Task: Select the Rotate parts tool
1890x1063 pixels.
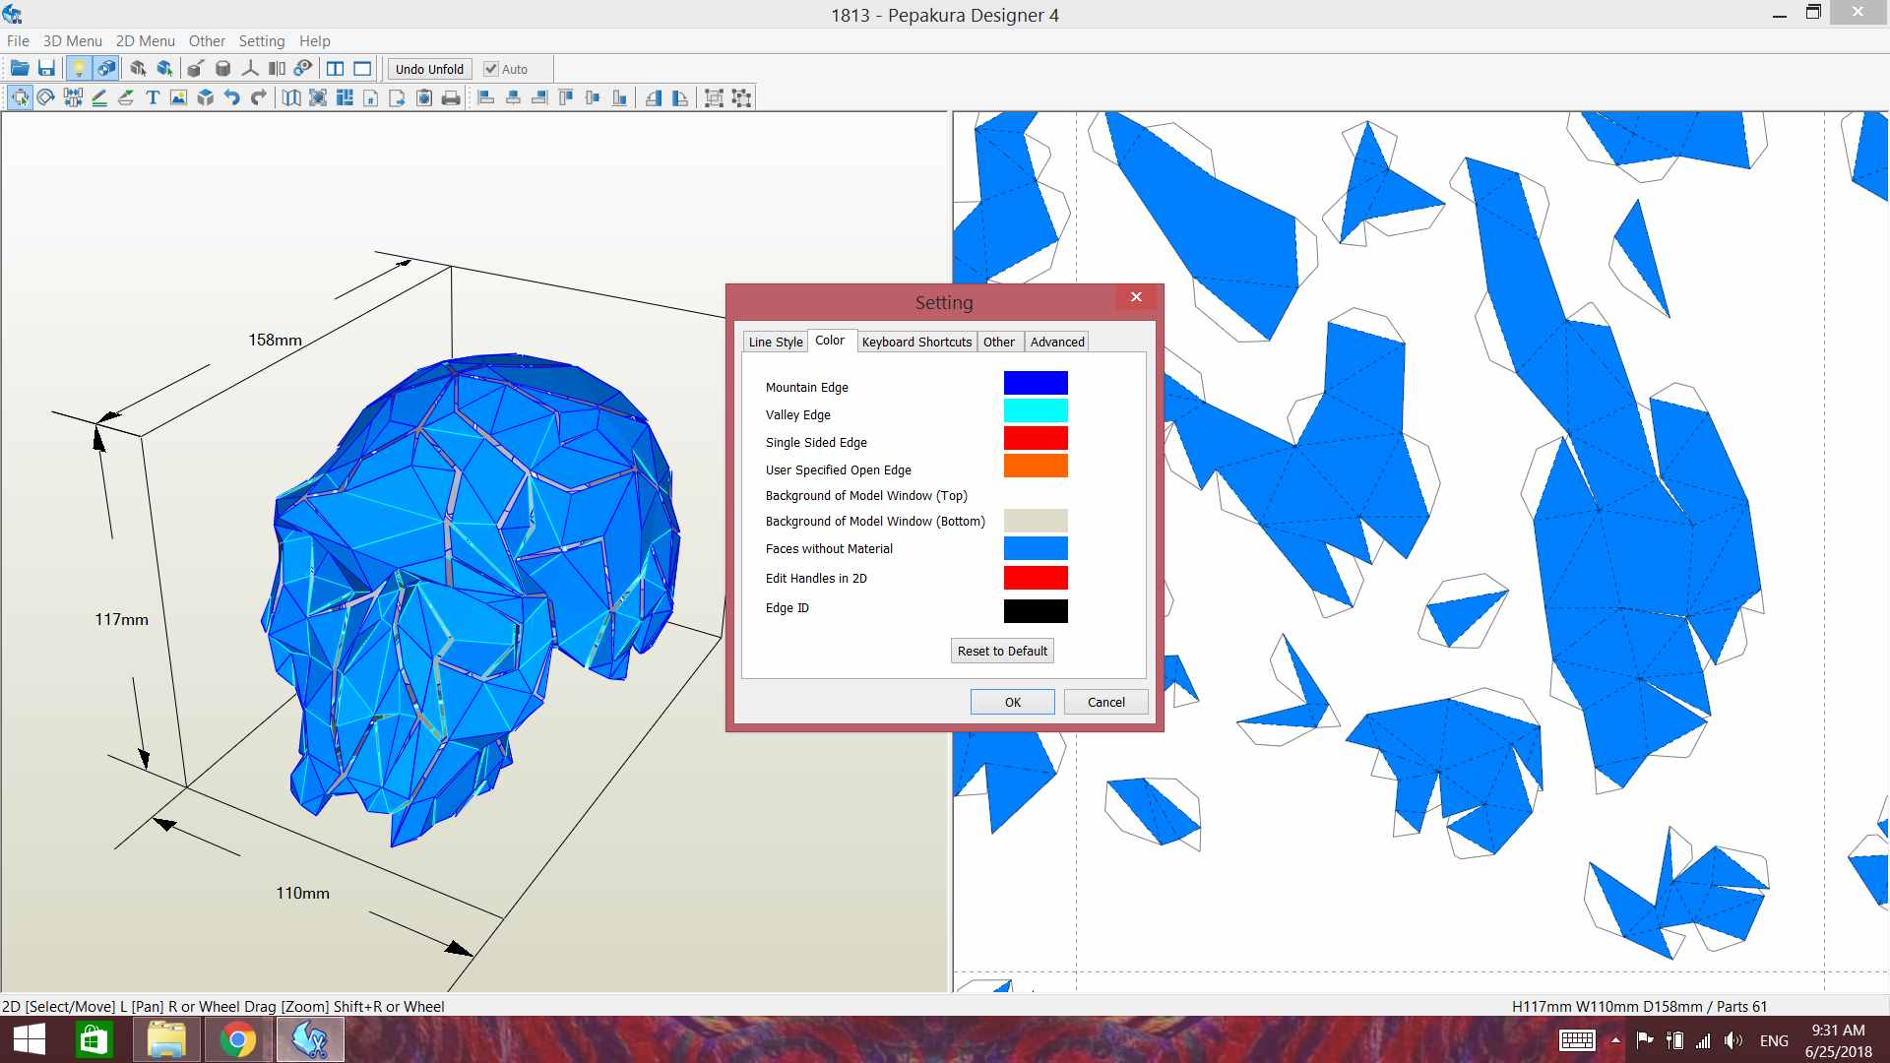Action: click(45, 97)
